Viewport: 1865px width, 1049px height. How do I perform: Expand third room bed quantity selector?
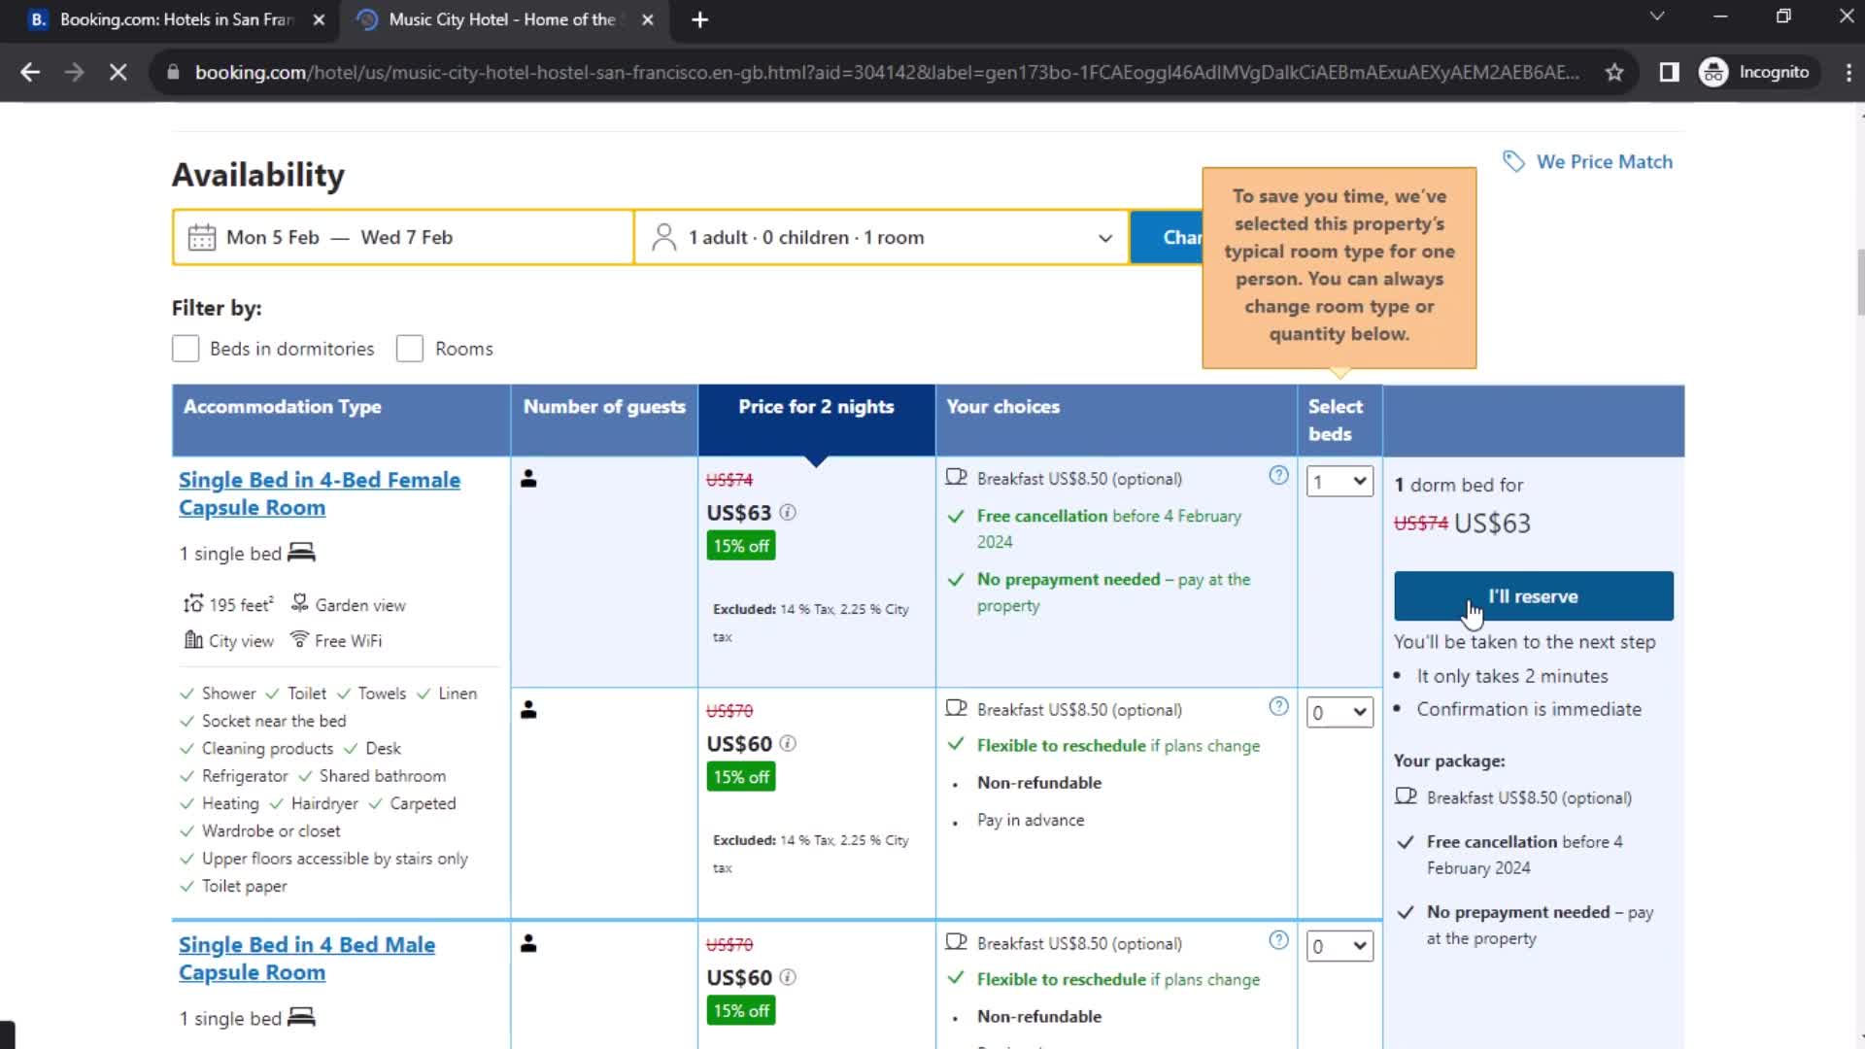click(1339, 947)
